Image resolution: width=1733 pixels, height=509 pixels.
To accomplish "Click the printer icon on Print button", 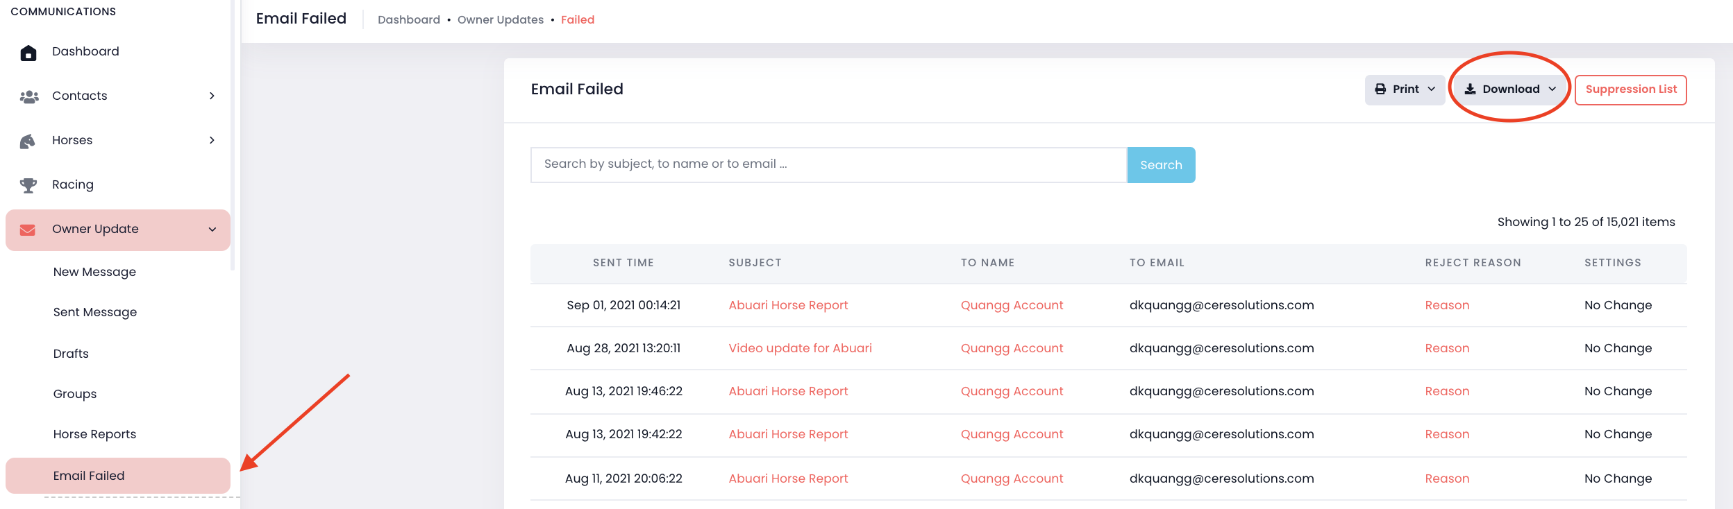I will coord(1380,89).
